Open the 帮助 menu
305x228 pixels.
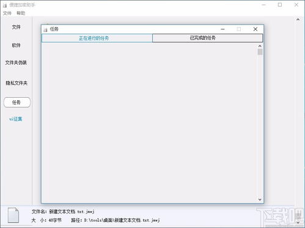tap(21, 13)
